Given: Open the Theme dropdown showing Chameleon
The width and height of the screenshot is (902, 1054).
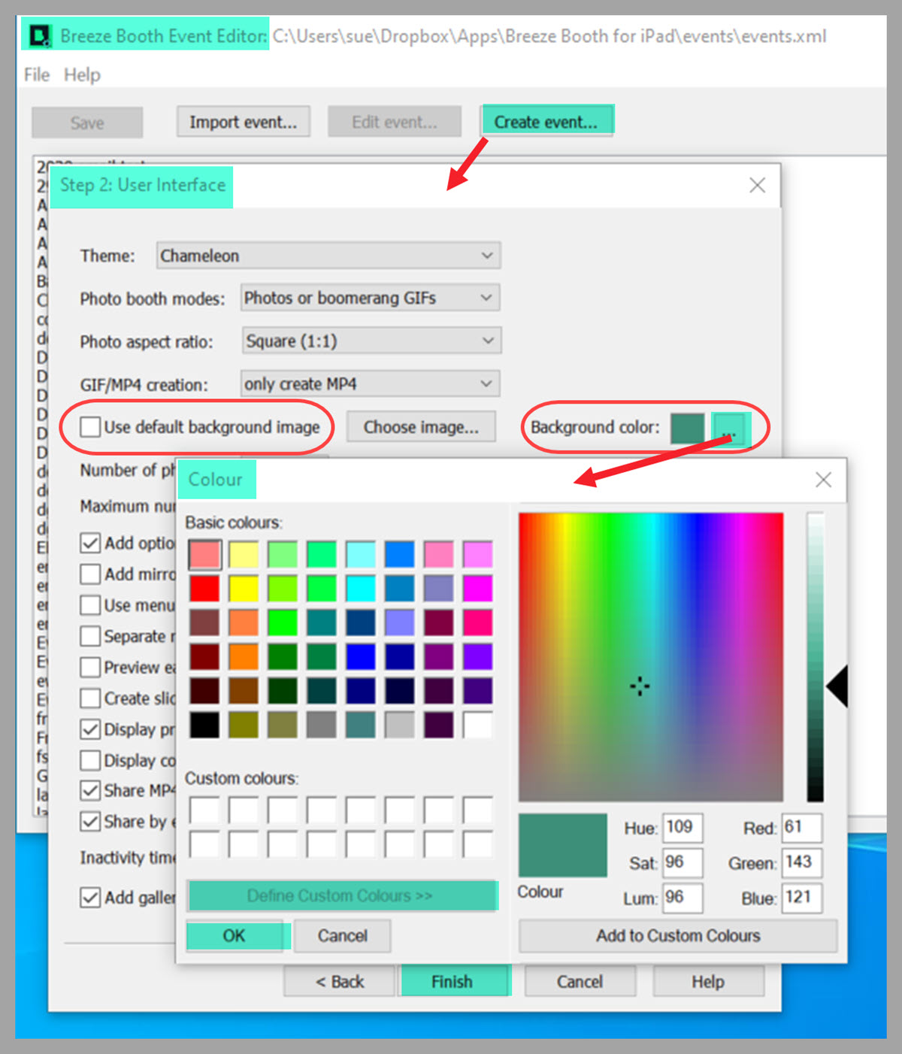Looking at the screenshot, I should 328,256.
